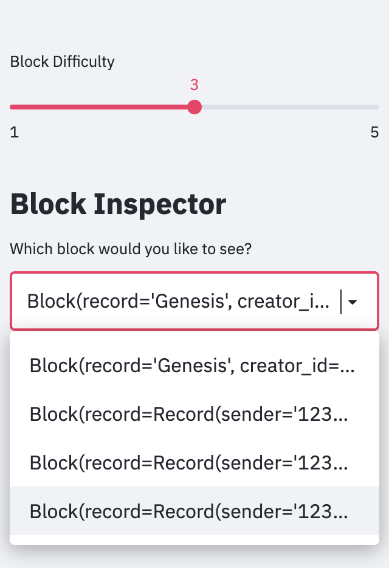This screenshot has width=389, height=568.
Task: Select the Genesis block option
Action: pos(192,365)
